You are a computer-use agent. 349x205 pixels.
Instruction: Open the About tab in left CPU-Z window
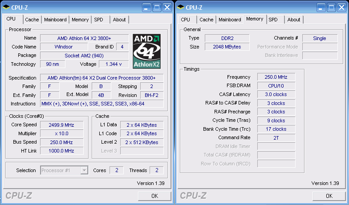tap(119, 20)
